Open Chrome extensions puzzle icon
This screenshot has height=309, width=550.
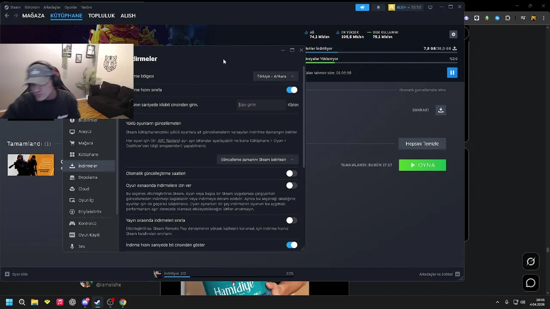pyautogui.click(x=508, y=18)
